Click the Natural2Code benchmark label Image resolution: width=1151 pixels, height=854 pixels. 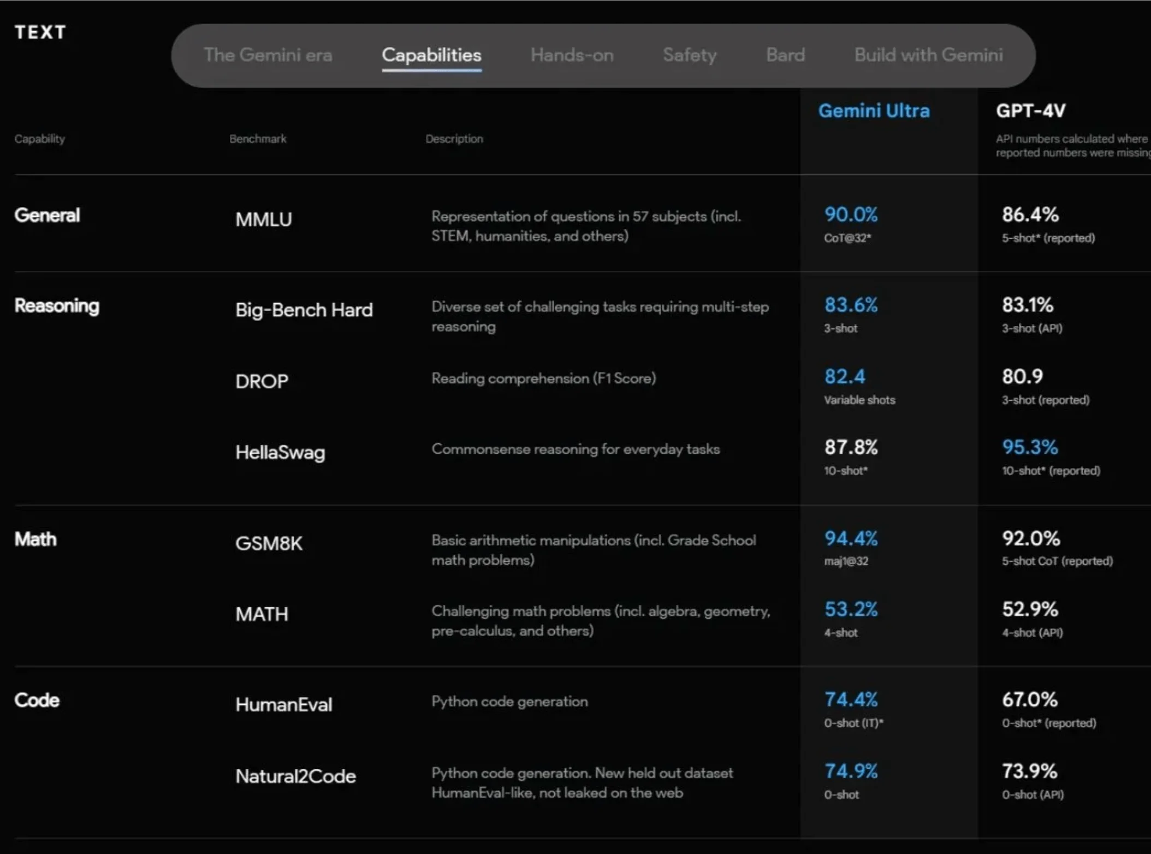(295, 776)
